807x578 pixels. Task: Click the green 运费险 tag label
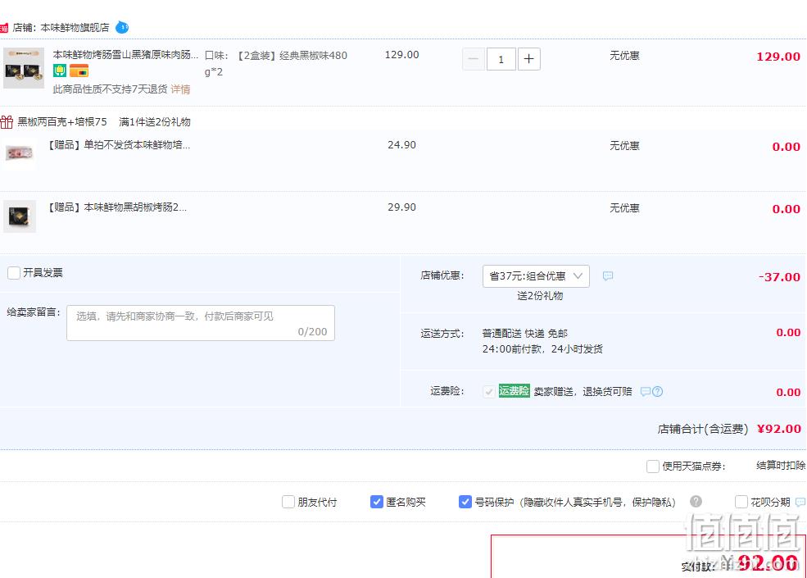[x=515, y=391]
